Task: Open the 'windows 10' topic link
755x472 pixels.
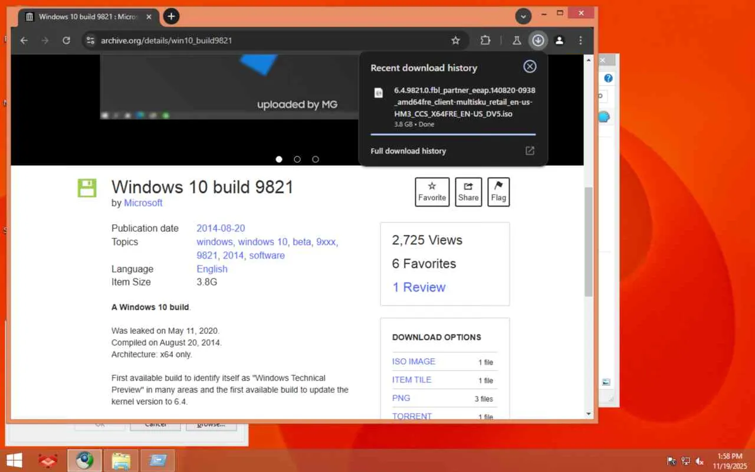Action: click(x=263, y=242)
